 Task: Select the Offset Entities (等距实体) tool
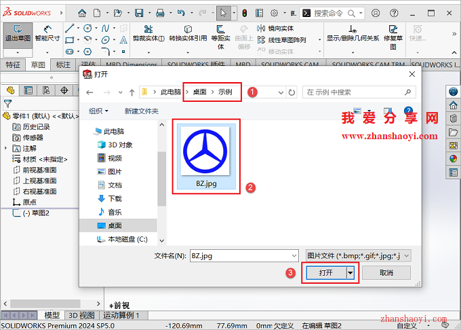221,34
